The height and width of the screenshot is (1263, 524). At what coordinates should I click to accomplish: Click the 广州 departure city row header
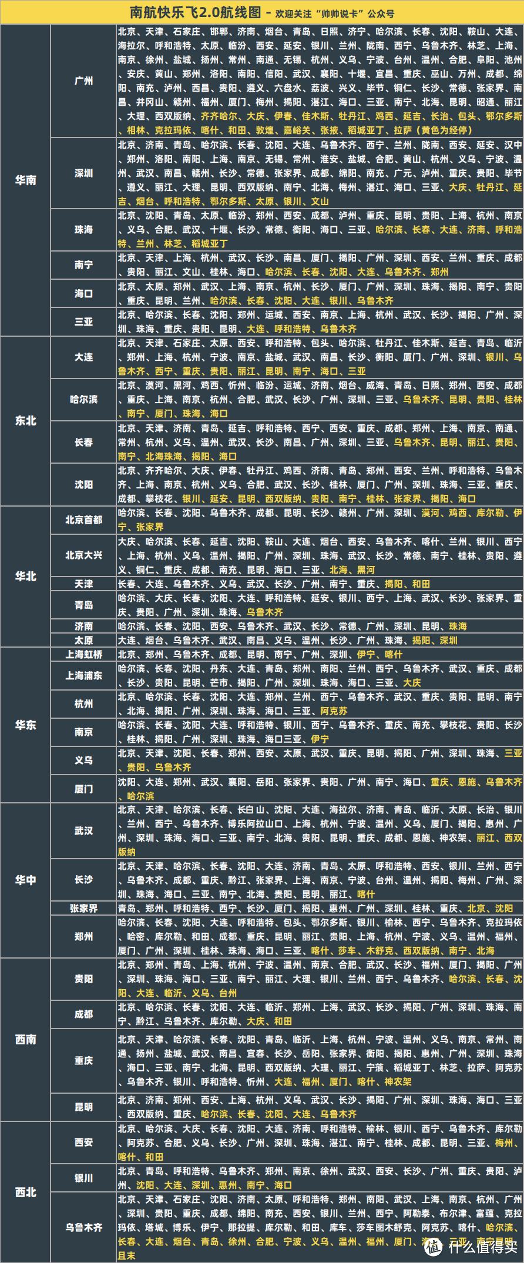[x=84, y=81]
